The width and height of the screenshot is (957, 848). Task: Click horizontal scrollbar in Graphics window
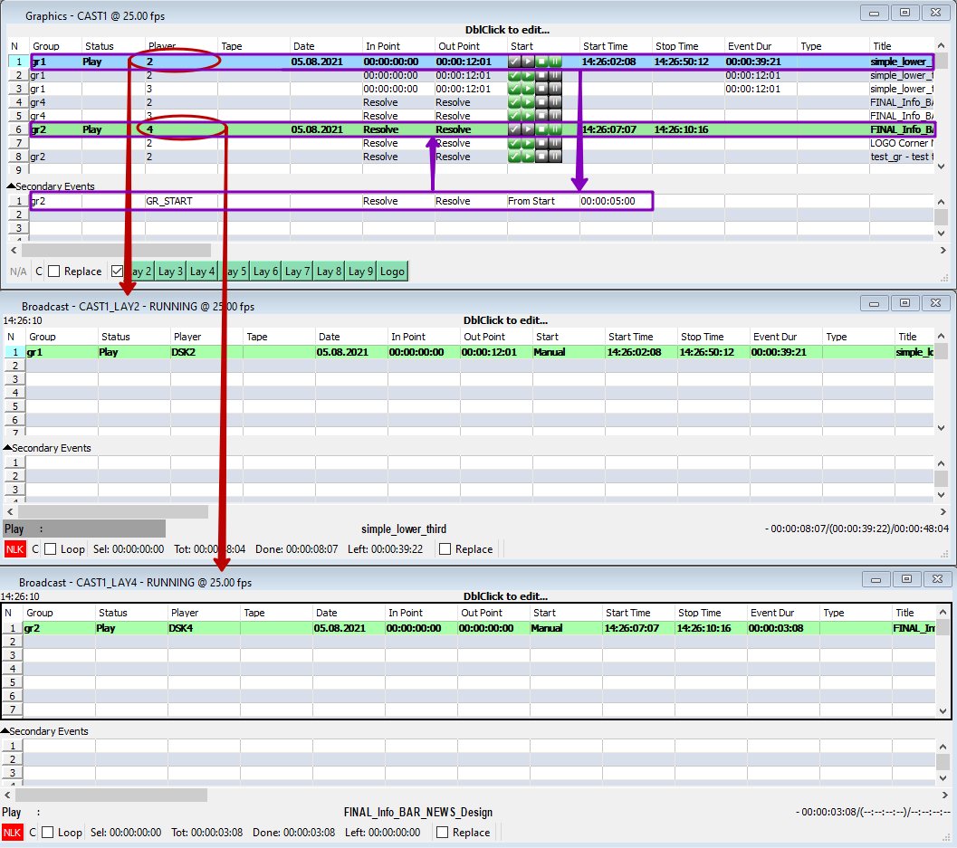tap(116, 250)
